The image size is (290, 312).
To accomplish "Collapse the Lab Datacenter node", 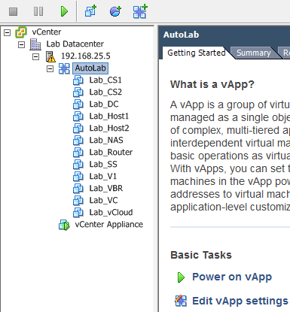I will 22,44.
